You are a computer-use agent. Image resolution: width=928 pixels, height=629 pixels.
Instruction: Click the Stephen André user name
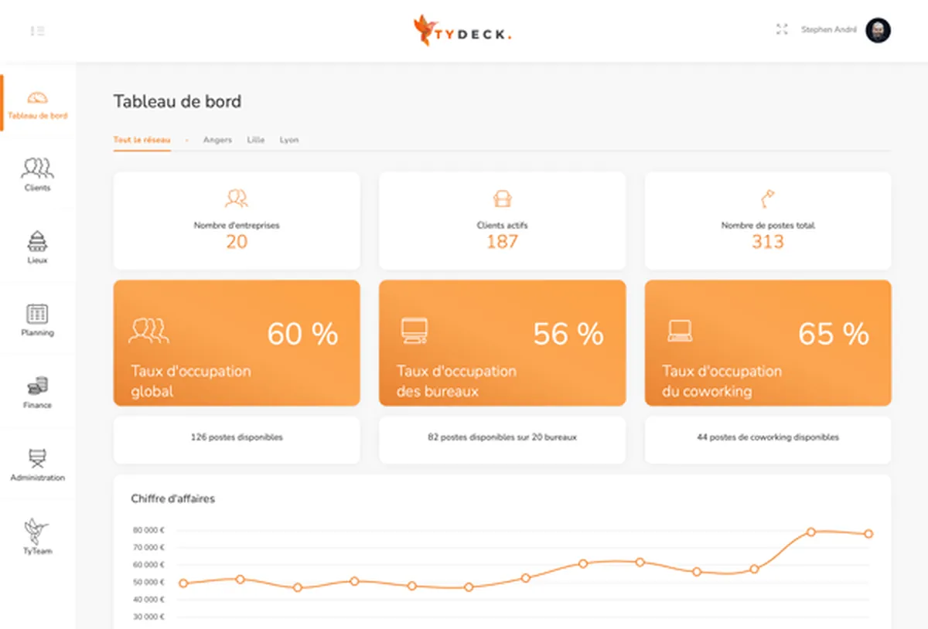pos(828,30)
